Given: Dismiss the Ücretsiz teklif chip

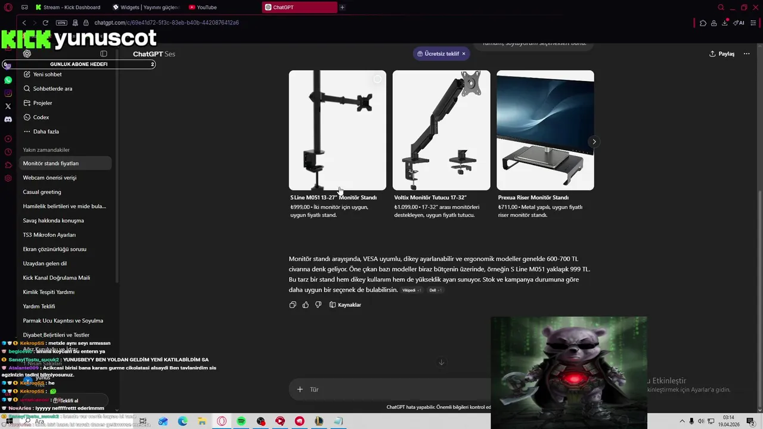Looking at the screenshot, I should tap(464, 54).
